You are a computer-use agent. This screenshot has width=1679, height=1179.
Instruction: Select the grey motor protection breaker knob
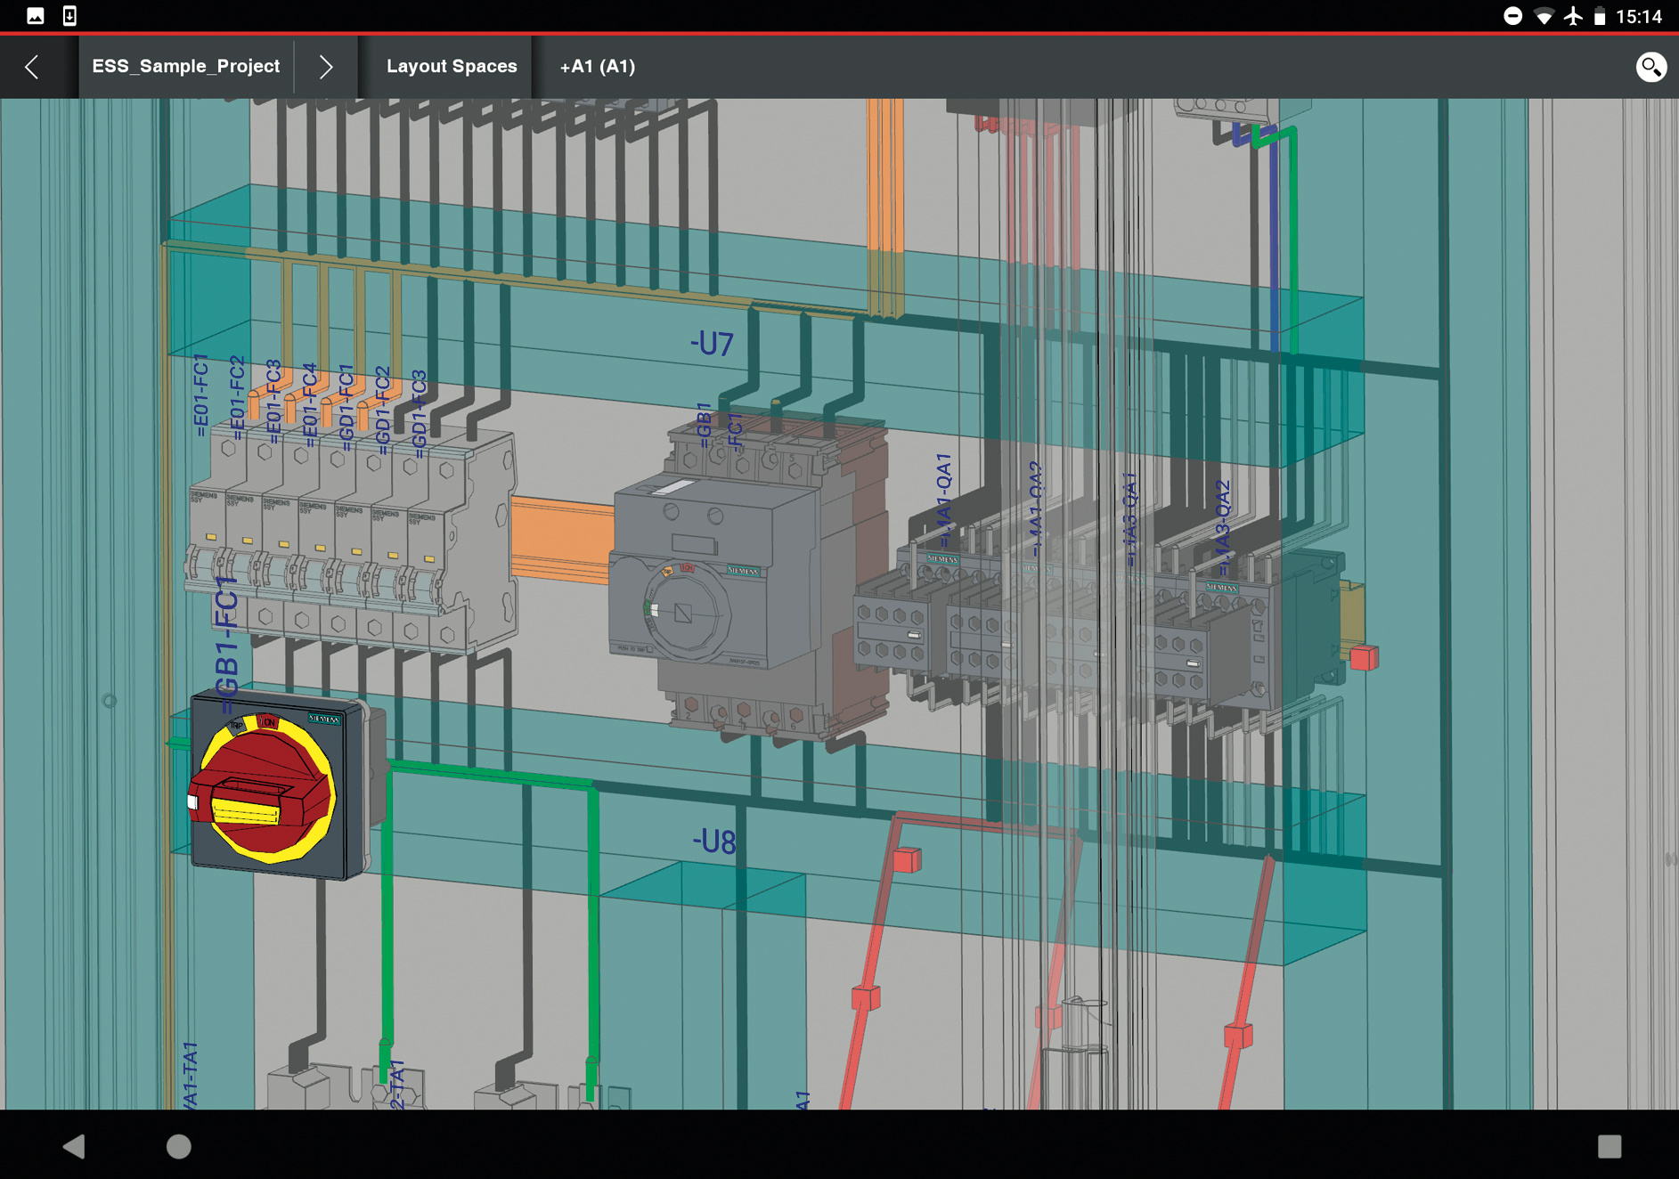pyautogui.click(x=684, y=611)
